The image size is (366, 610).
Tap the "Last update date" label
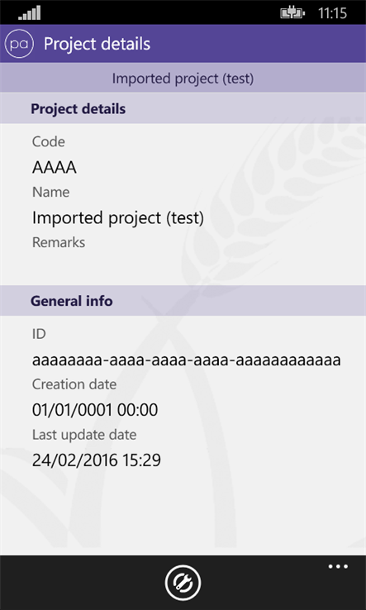point(84,435)
